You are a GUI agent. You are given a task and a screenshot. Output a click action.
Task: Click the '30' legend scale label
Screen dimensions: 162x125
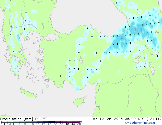[x=55, y=124]
